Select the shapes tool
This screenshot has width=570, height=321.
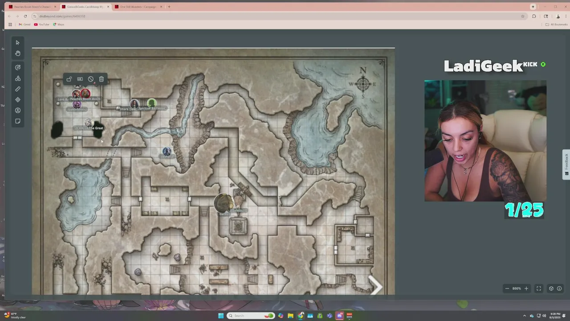pos(18,78)
